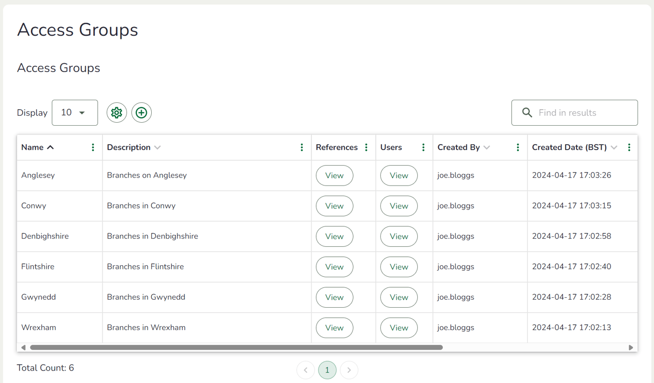Select page 1 in pagination
The width and height of the screenshot is (654, 383).
tap(327, 370)
